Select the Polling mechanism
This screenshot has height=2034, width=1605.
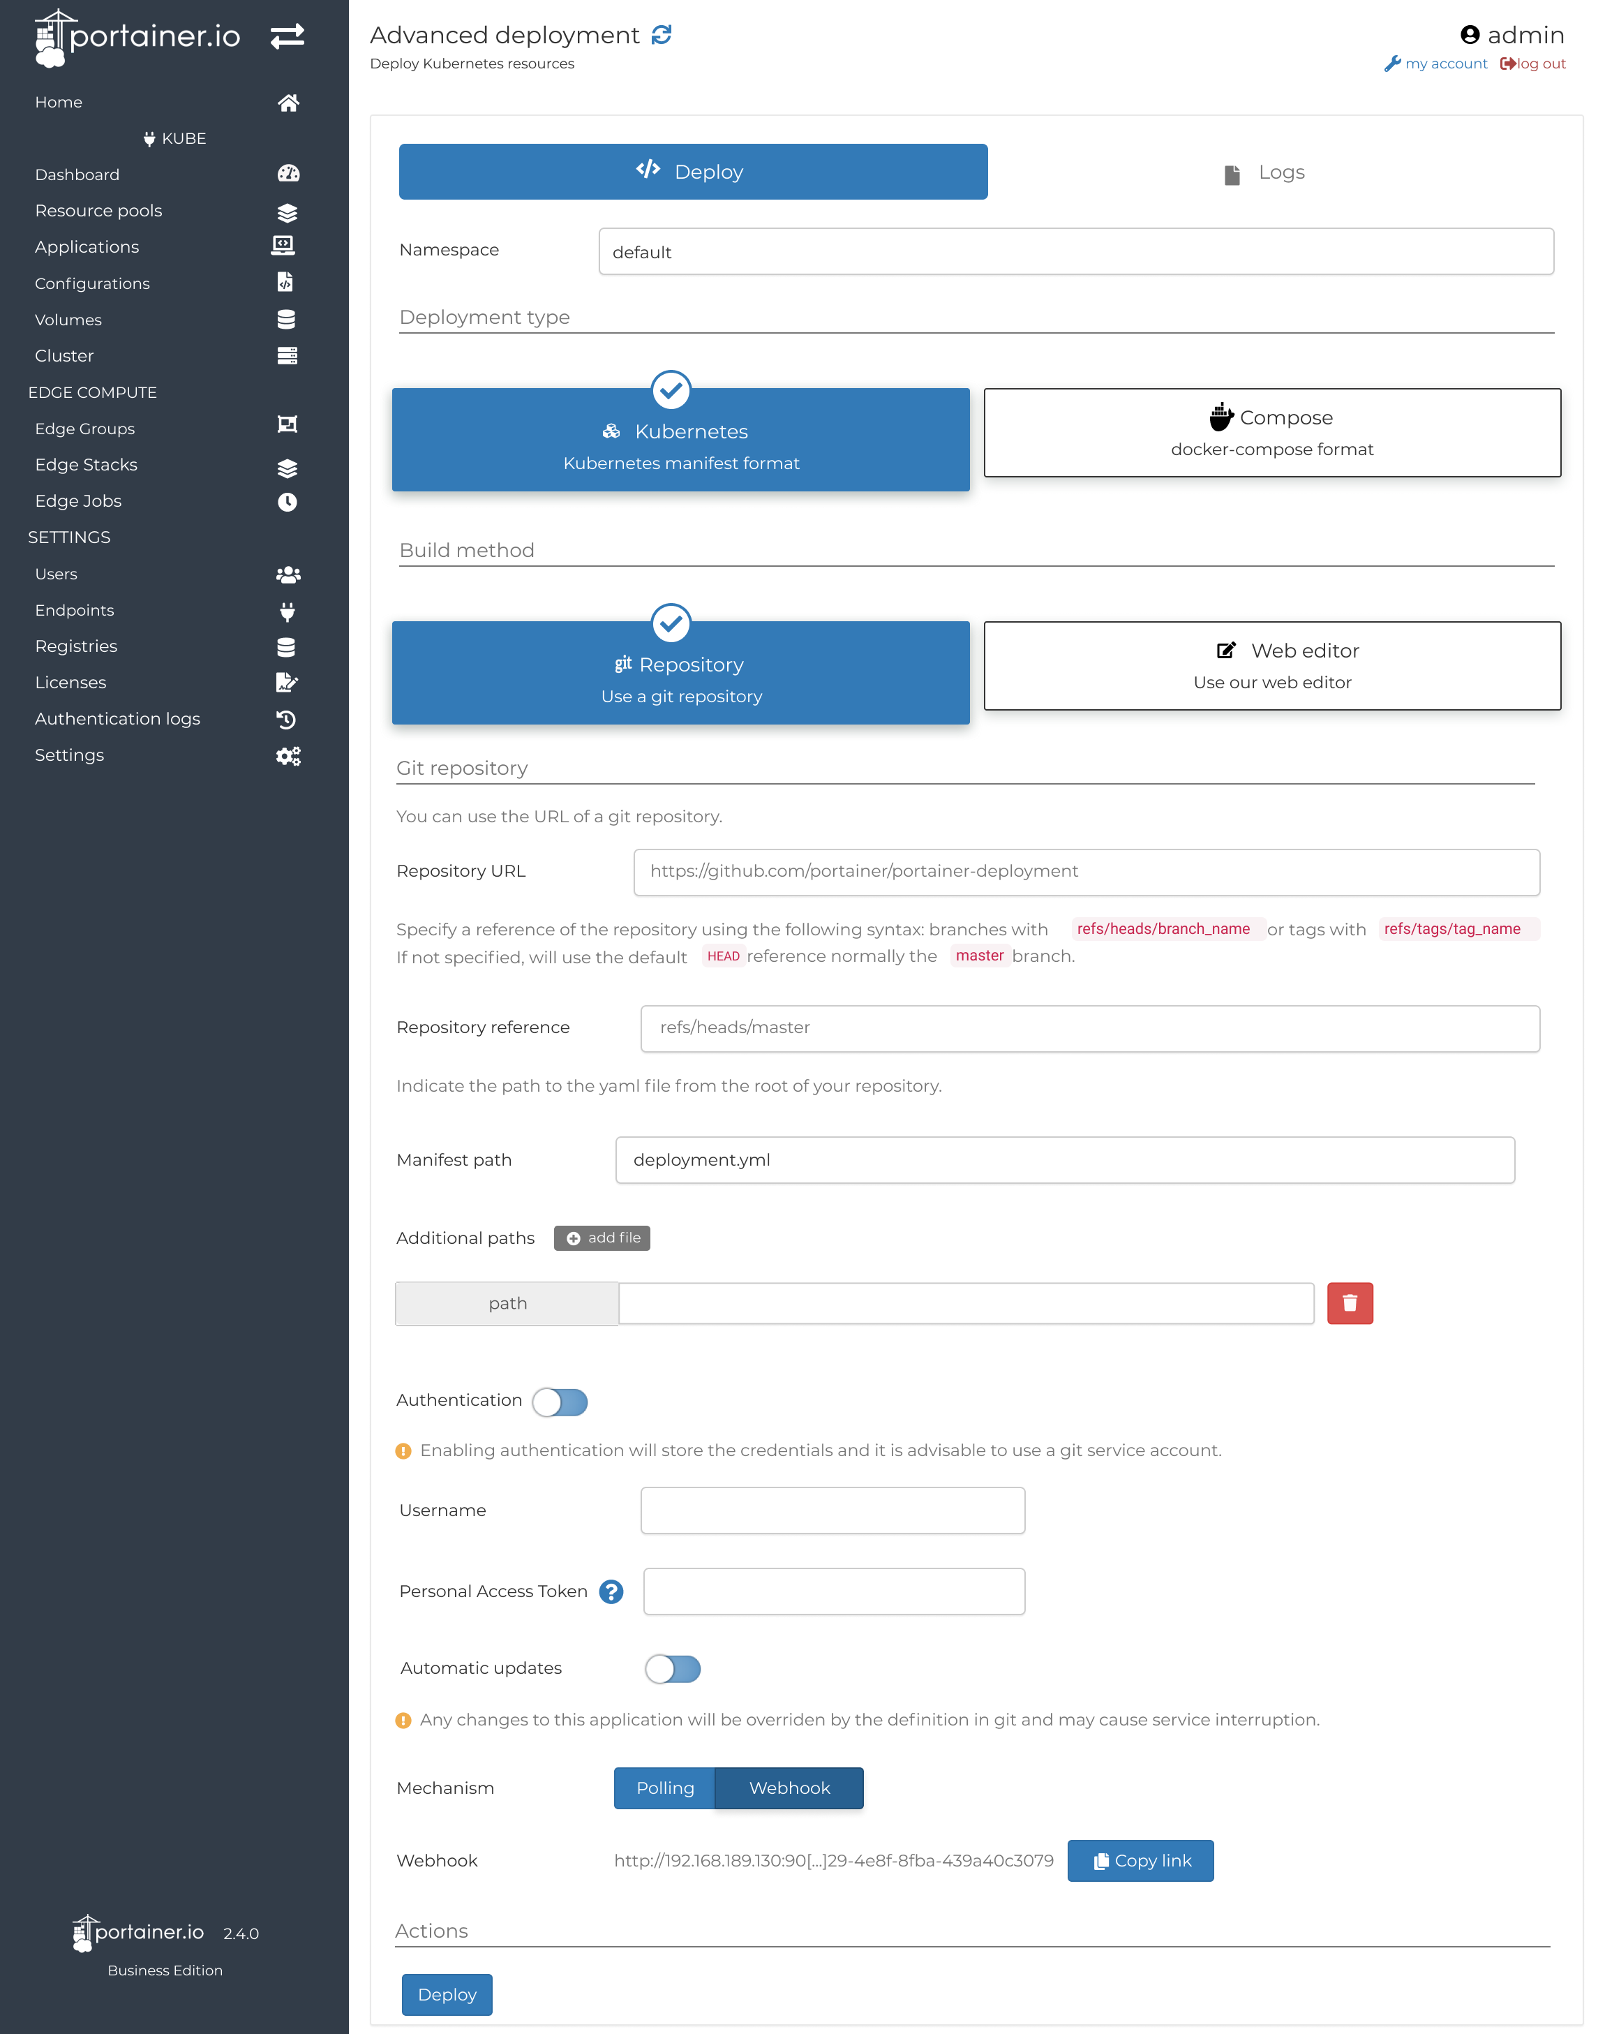coord(664,1788)
